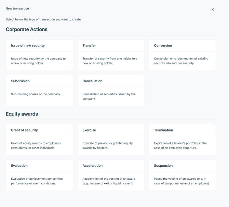Close the New transaction dialog
Viewport: 229px width, 207px height.
click(x=213, y=10)
